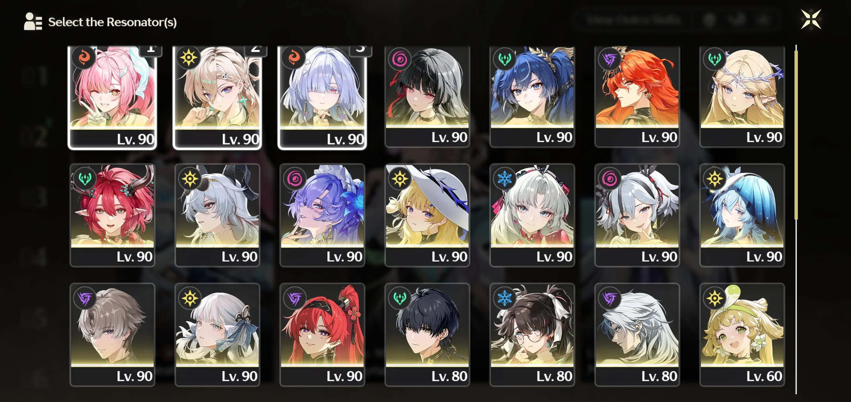Close the resonator selection screen
This screenshot has height=402, width=851.
(x=811, y=19)
